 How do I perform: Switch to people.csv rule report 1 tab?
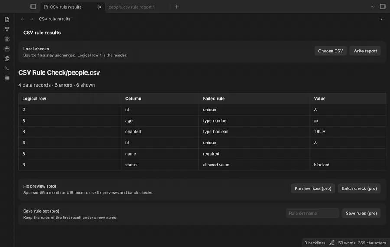tap(132, 7)
